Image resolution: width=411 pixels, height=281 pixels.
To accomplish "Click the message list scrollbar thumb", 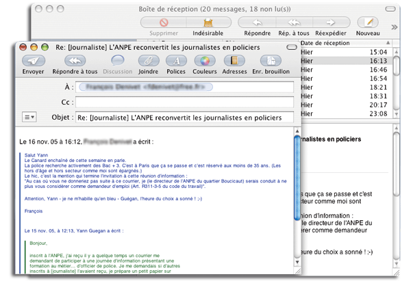I will click(397, 66).
